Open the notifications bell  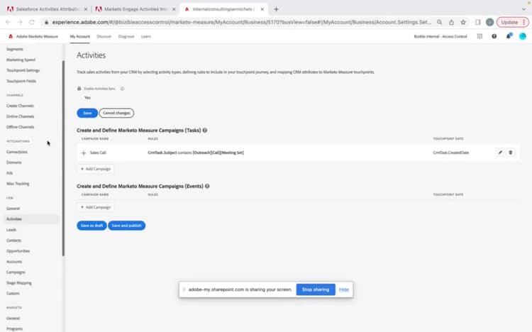[509, 36]
